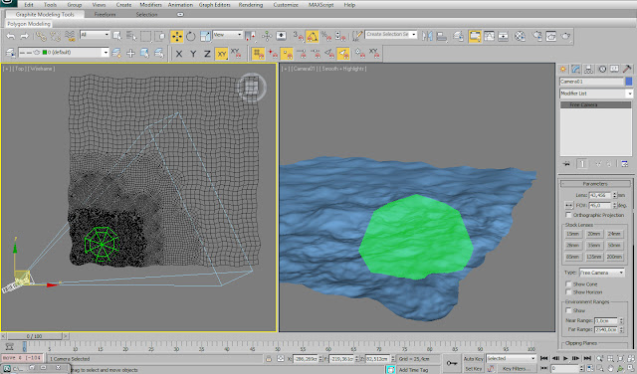This screenshot has height=374, width=637.
Task: Open the Utilities hammer icon
Action: pyautogui.click(x=627, y=69)
